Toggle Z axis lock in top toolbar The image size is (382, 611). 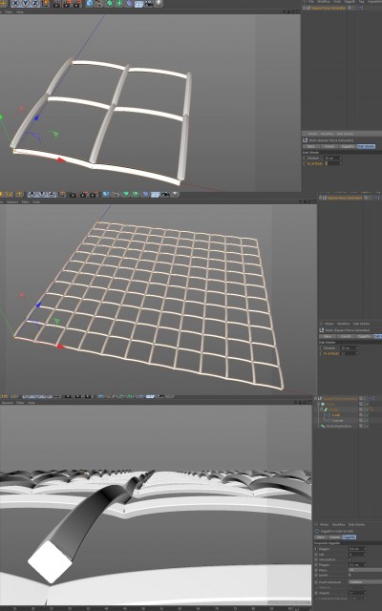(35, 3)
